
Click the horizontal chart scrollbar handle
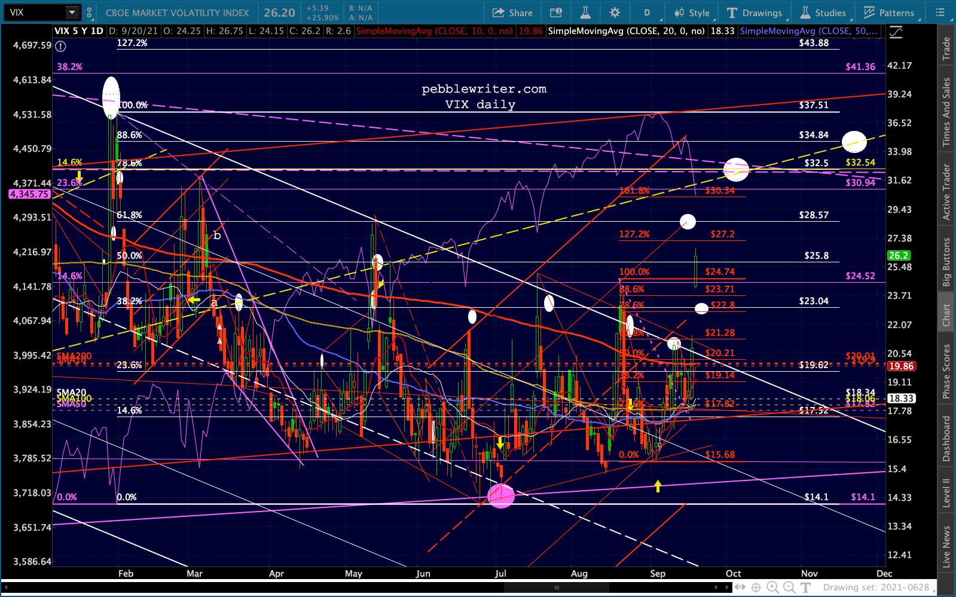[556, 587]
